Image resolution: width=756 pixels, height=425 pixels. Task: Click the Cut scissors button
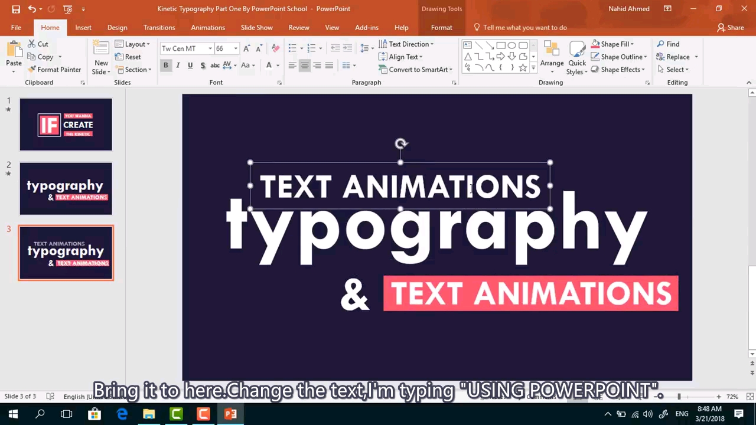click(38, 44)
